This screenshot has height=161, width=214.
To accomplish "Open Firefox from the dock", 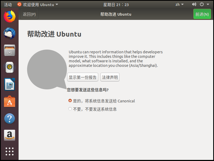I will click(x=10, y=16).
